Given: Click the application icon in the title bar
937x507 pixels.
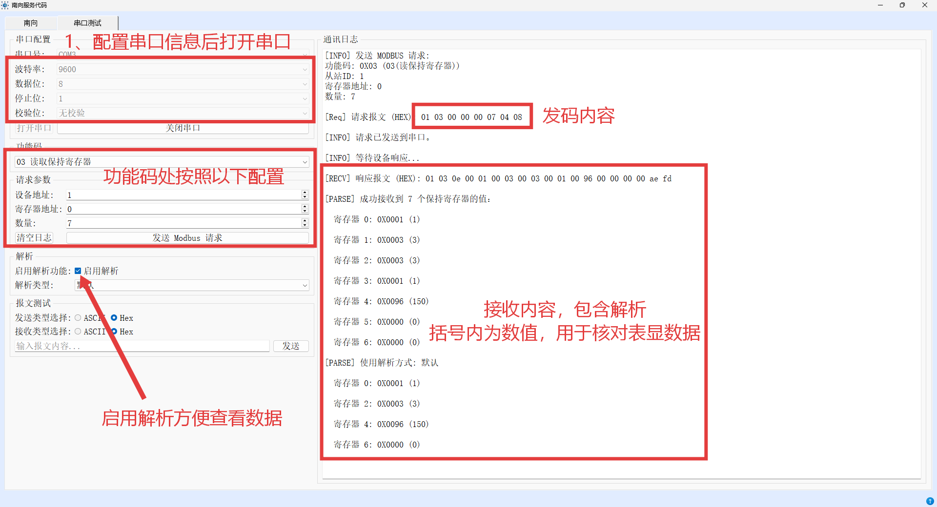Looking at the screenshot, I should pyautogui.click(x=5, y=5).
